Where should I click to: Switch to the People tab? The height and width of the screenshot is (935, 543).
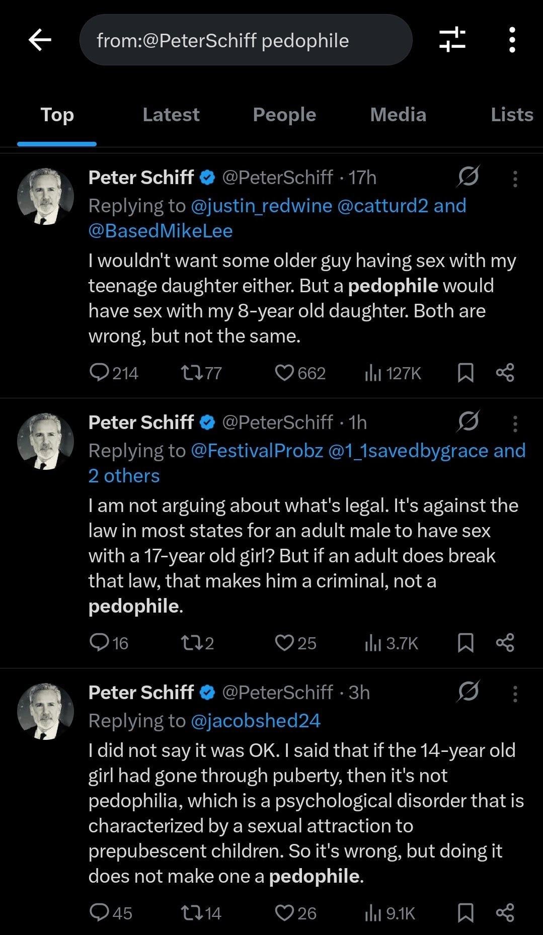pos(284,115)
